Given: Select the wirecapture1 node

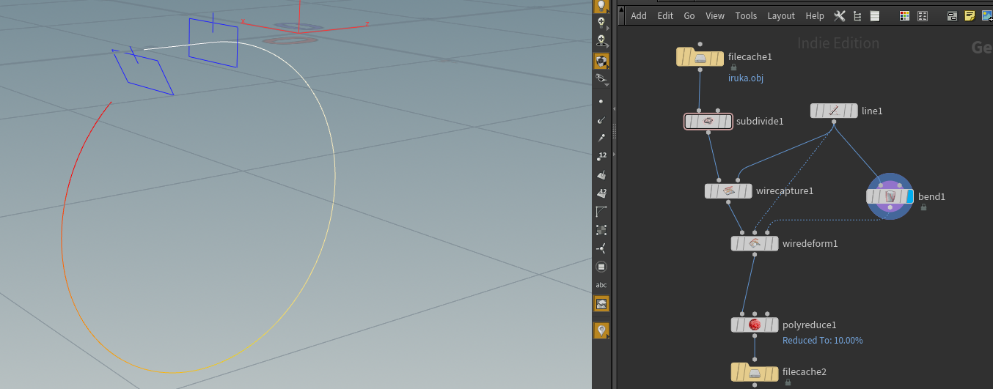Looking at the screenshot, I should tap(728, 190).
